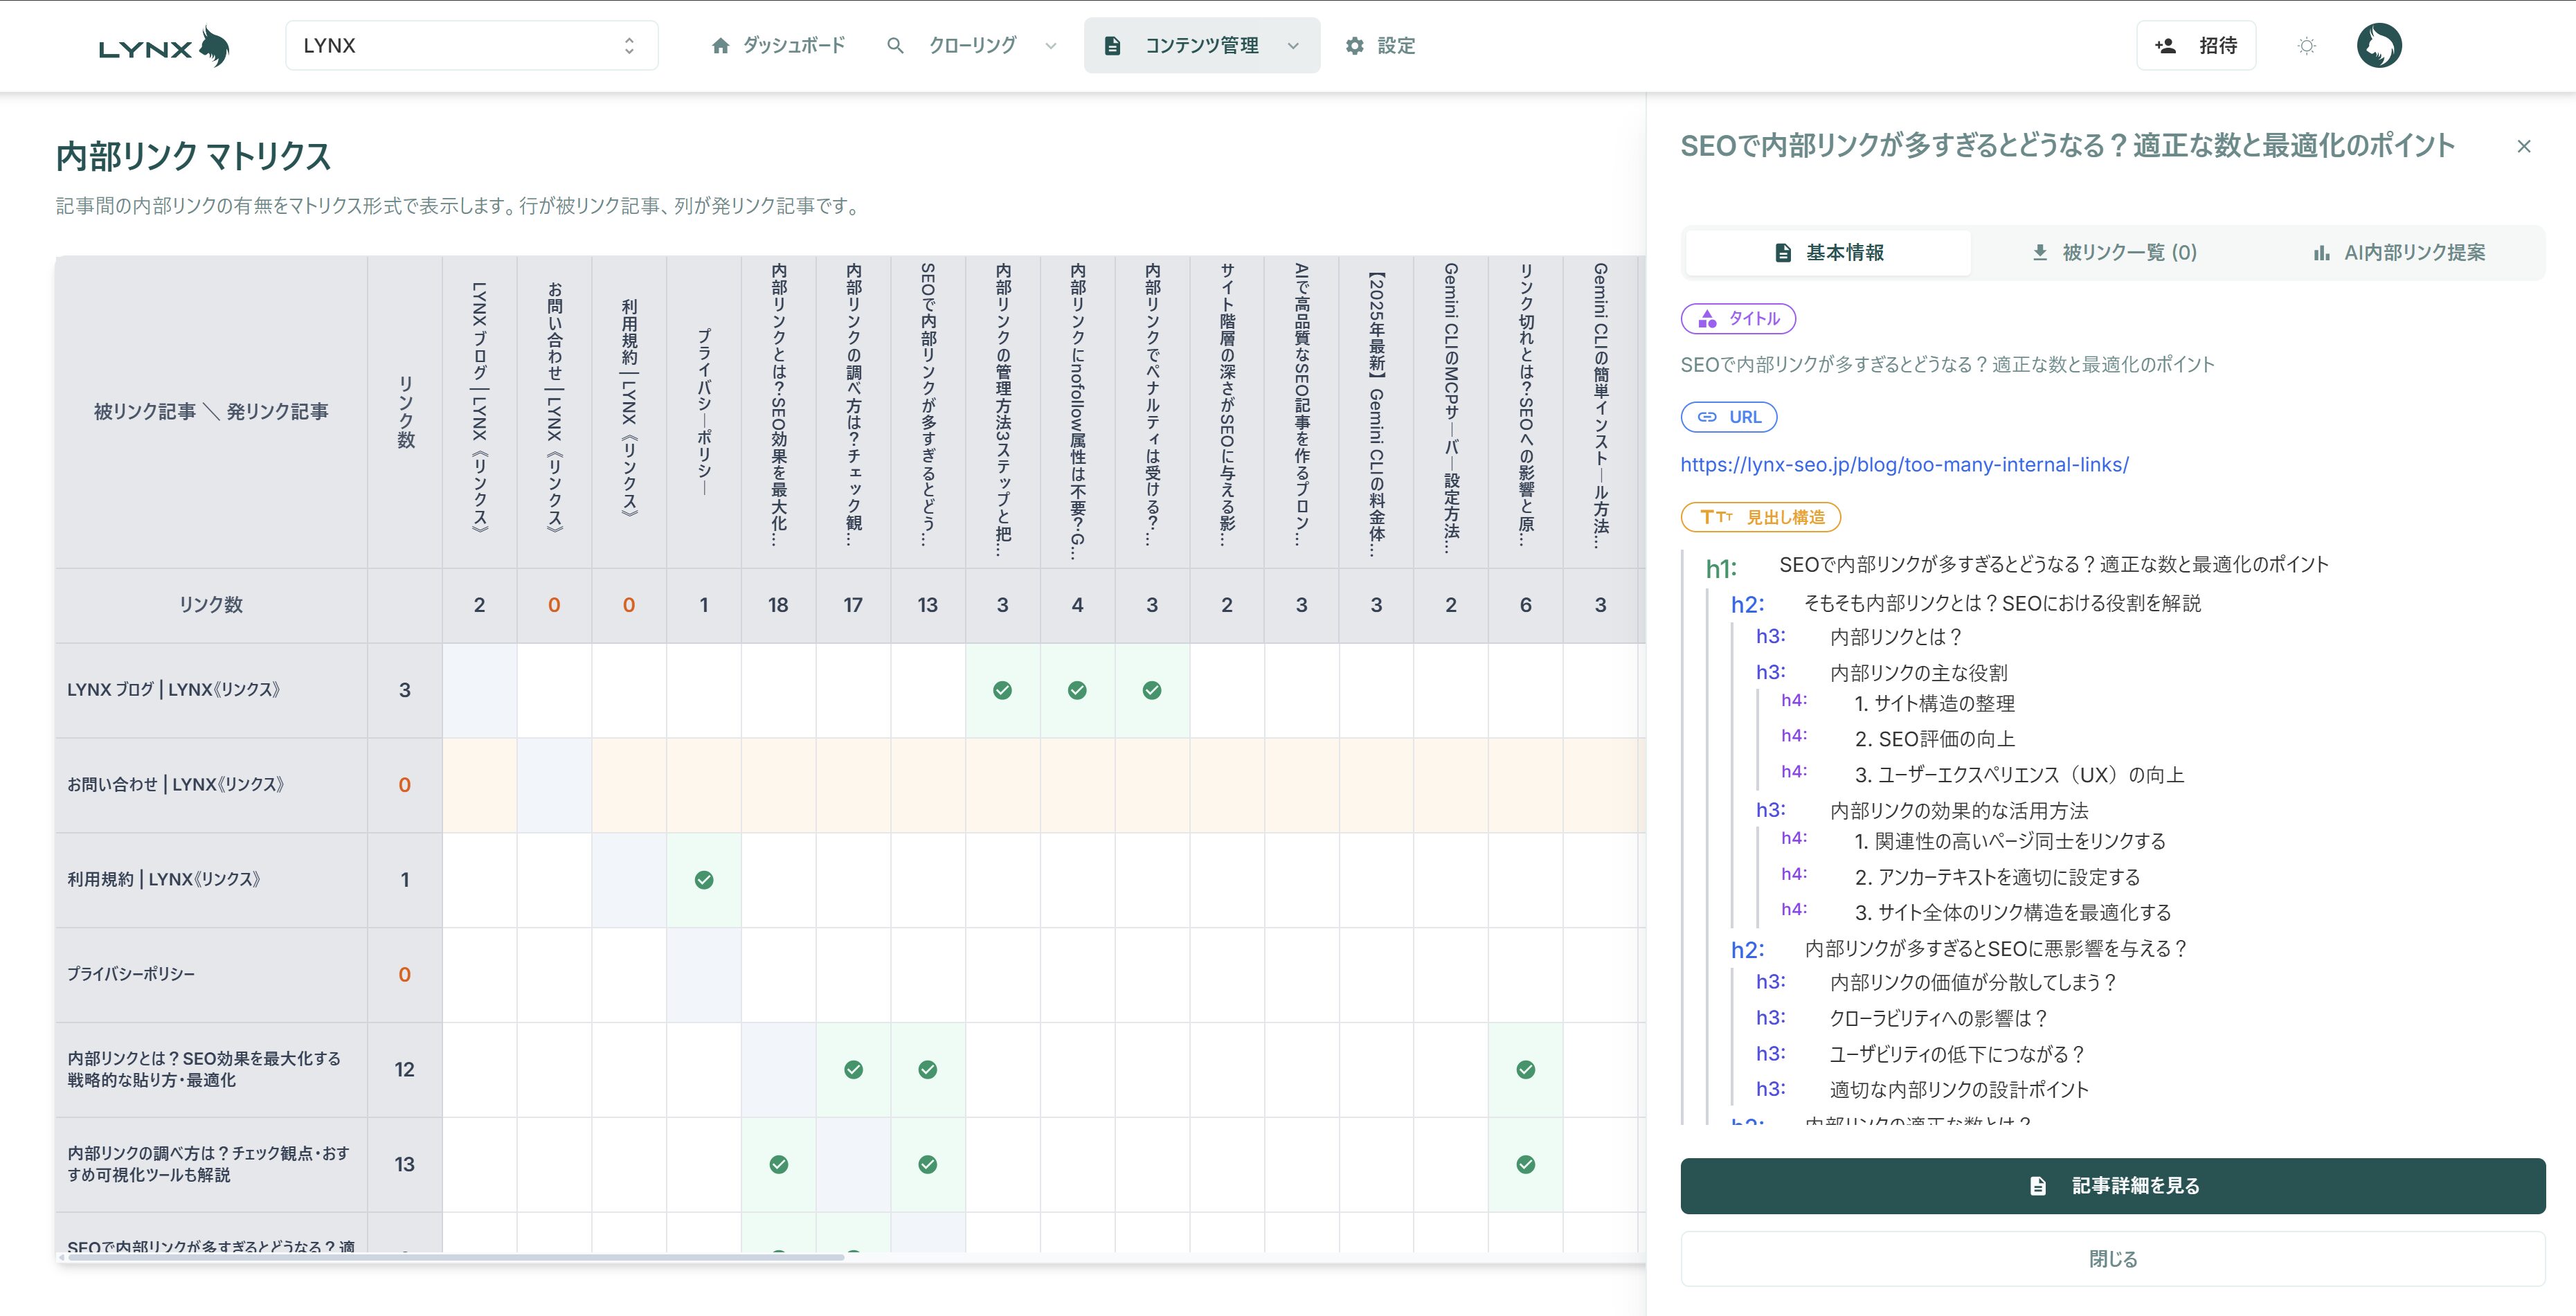Switch to AI内部リンク提案 tab
2576x1316 pixels.
pyautogui.click(x=2400, y=253)
